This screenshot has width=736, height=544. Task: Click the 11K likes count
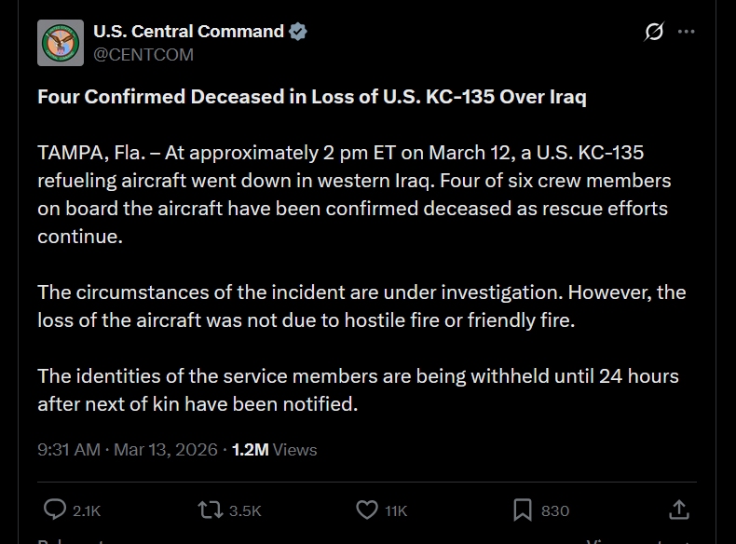coord(396,510)
